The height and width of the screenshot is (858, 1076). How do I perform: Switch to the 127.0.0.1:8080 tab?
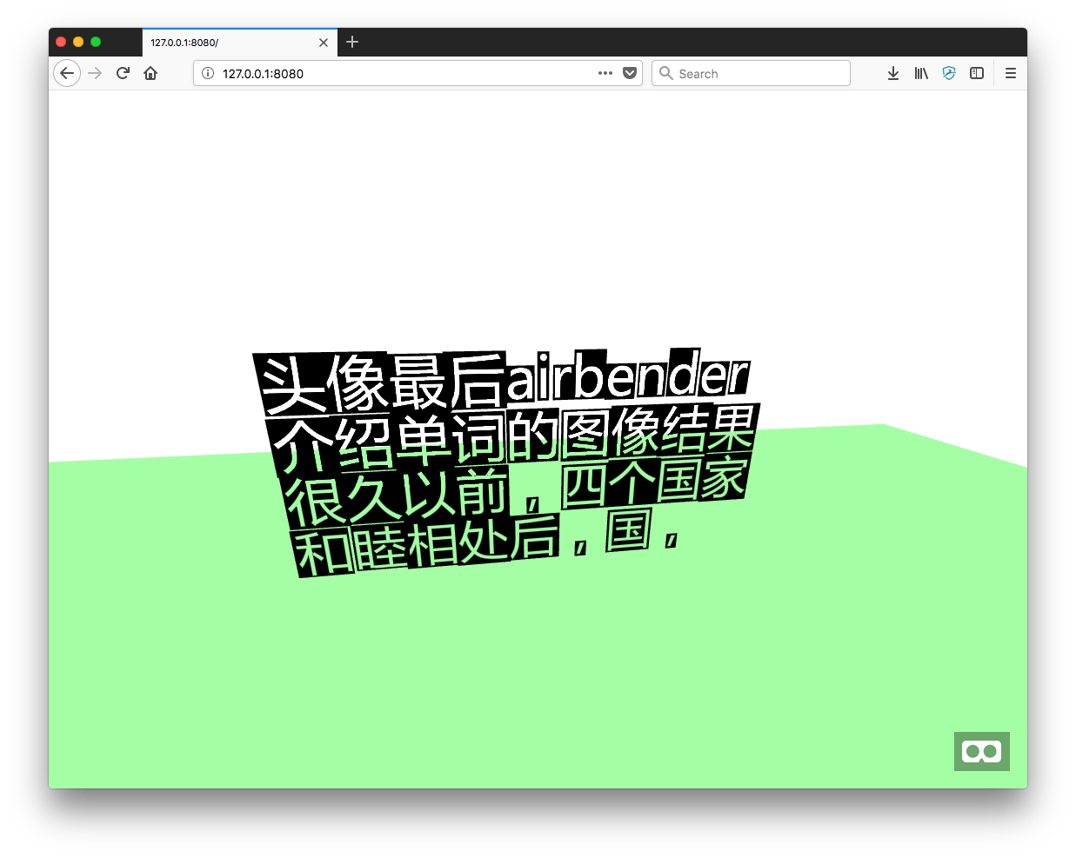(226, 42)
